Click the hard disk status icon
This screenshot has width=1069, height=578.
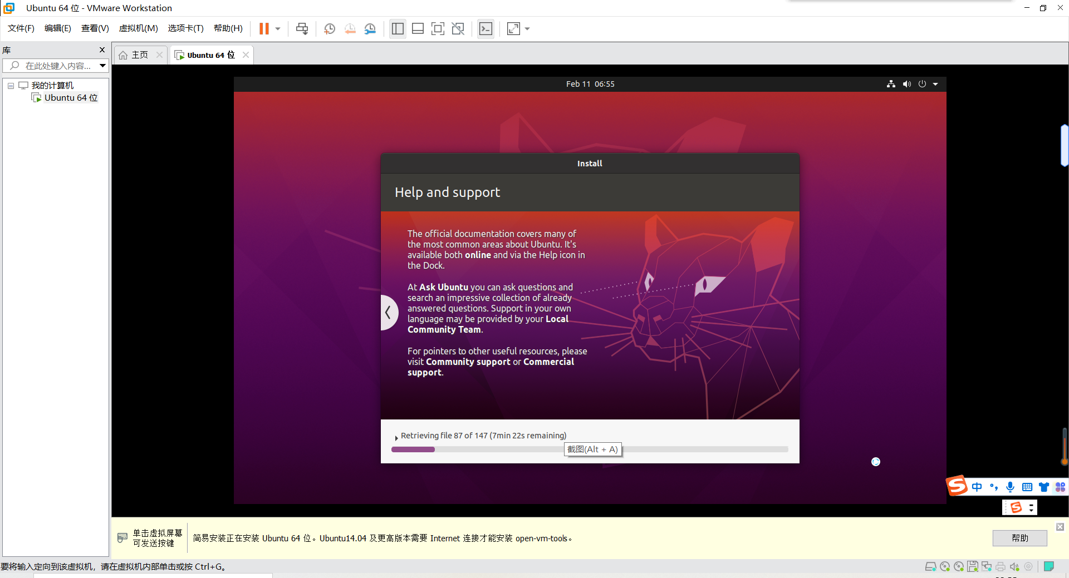pos(930,567)
